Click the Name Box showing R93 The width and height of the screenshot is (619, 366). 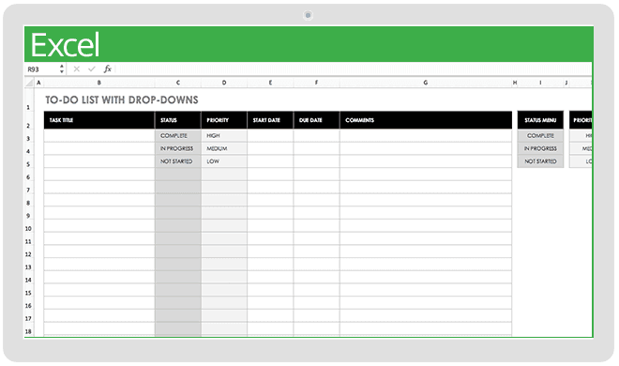coord(41,69)
